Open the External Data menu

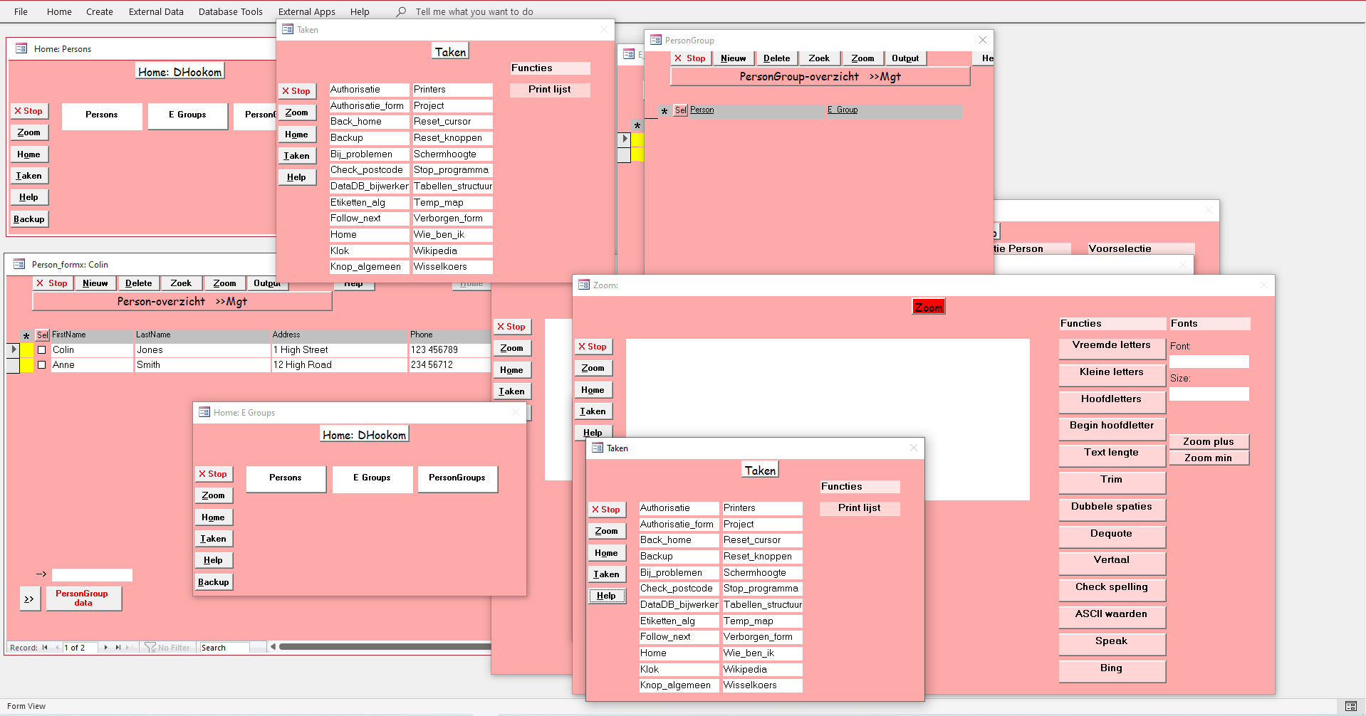click(156, 11)
